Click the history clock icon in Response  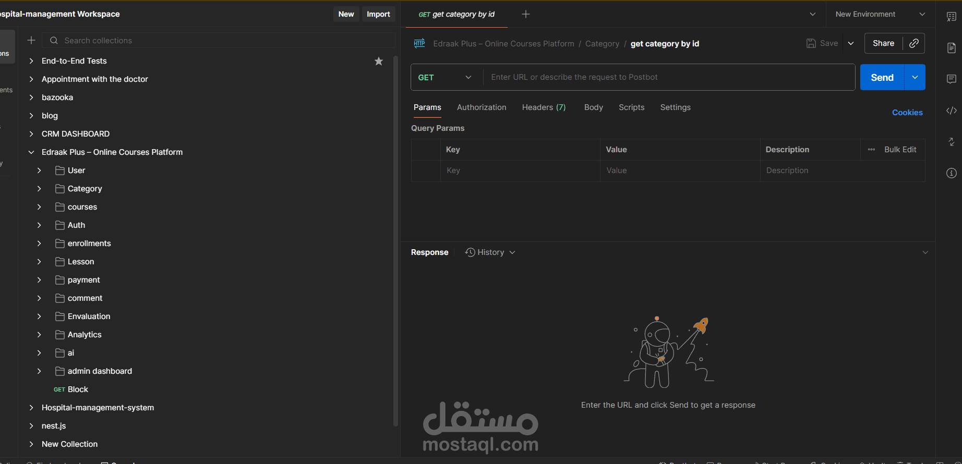(x=470, y=252)
